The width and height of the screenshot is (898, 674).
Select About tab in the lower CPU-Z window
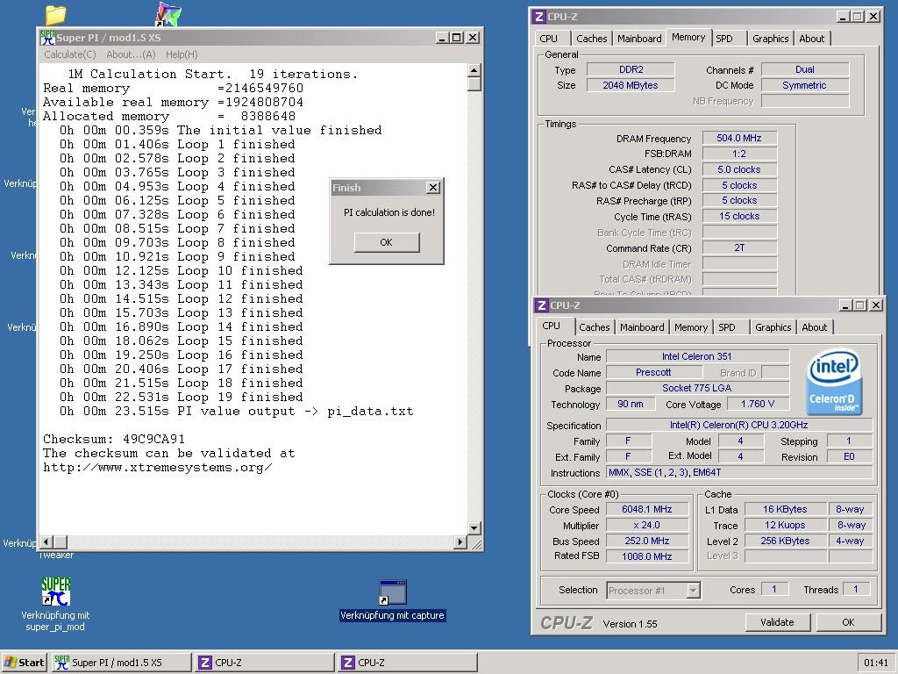pos(815,327)
